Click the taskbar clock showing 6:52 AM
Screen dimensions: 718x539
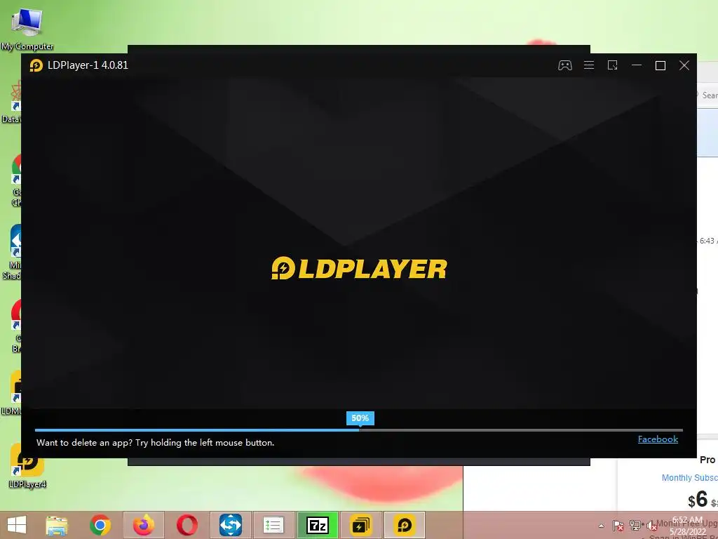688,526
